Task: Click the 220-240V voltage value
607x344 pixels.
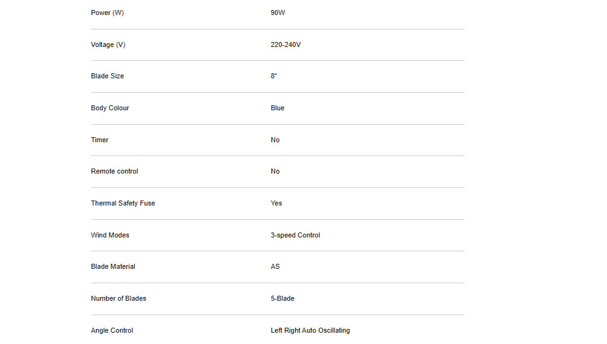Action: tap(286, 45)
